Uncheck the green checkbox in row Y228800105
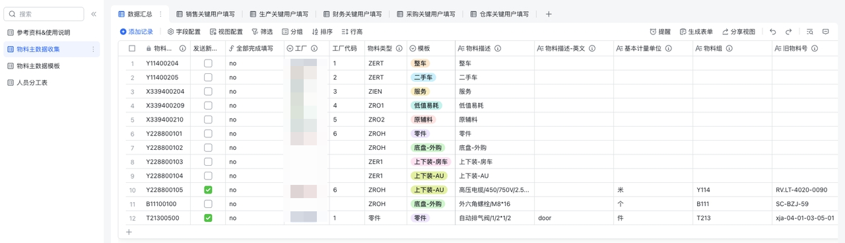This screenshot has height=243, width=845. [x=208, y=190]
